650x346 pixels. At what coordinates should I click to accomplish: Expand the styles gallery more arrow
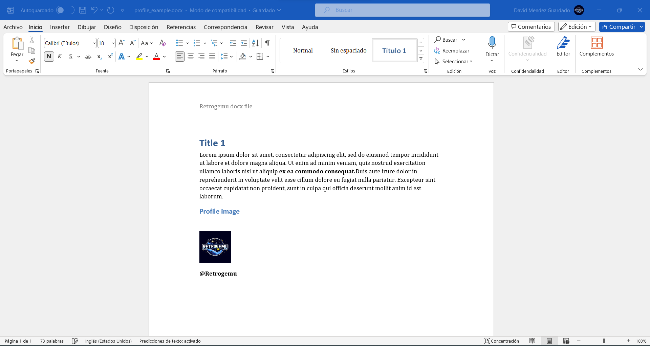click(x=421, y=59)
